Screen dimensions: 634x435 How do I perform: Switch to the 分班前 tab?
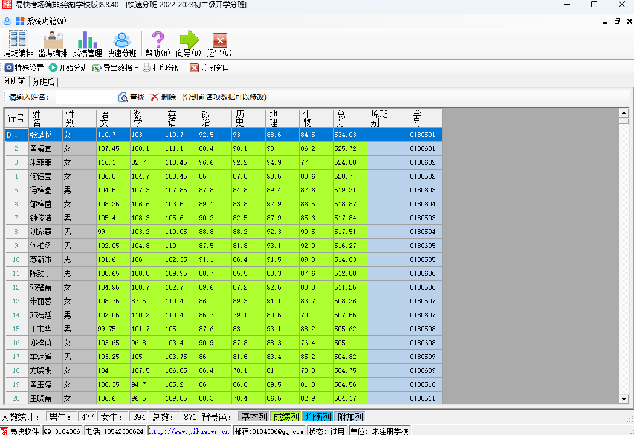coord(15,81)
